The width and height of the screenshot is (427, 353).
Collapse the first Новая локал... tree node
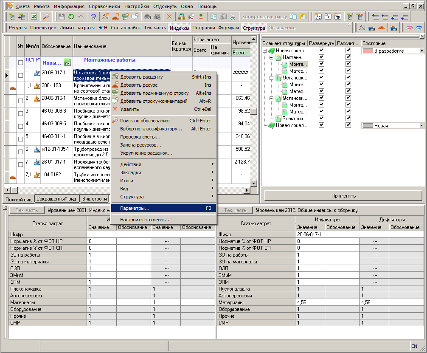264,51
